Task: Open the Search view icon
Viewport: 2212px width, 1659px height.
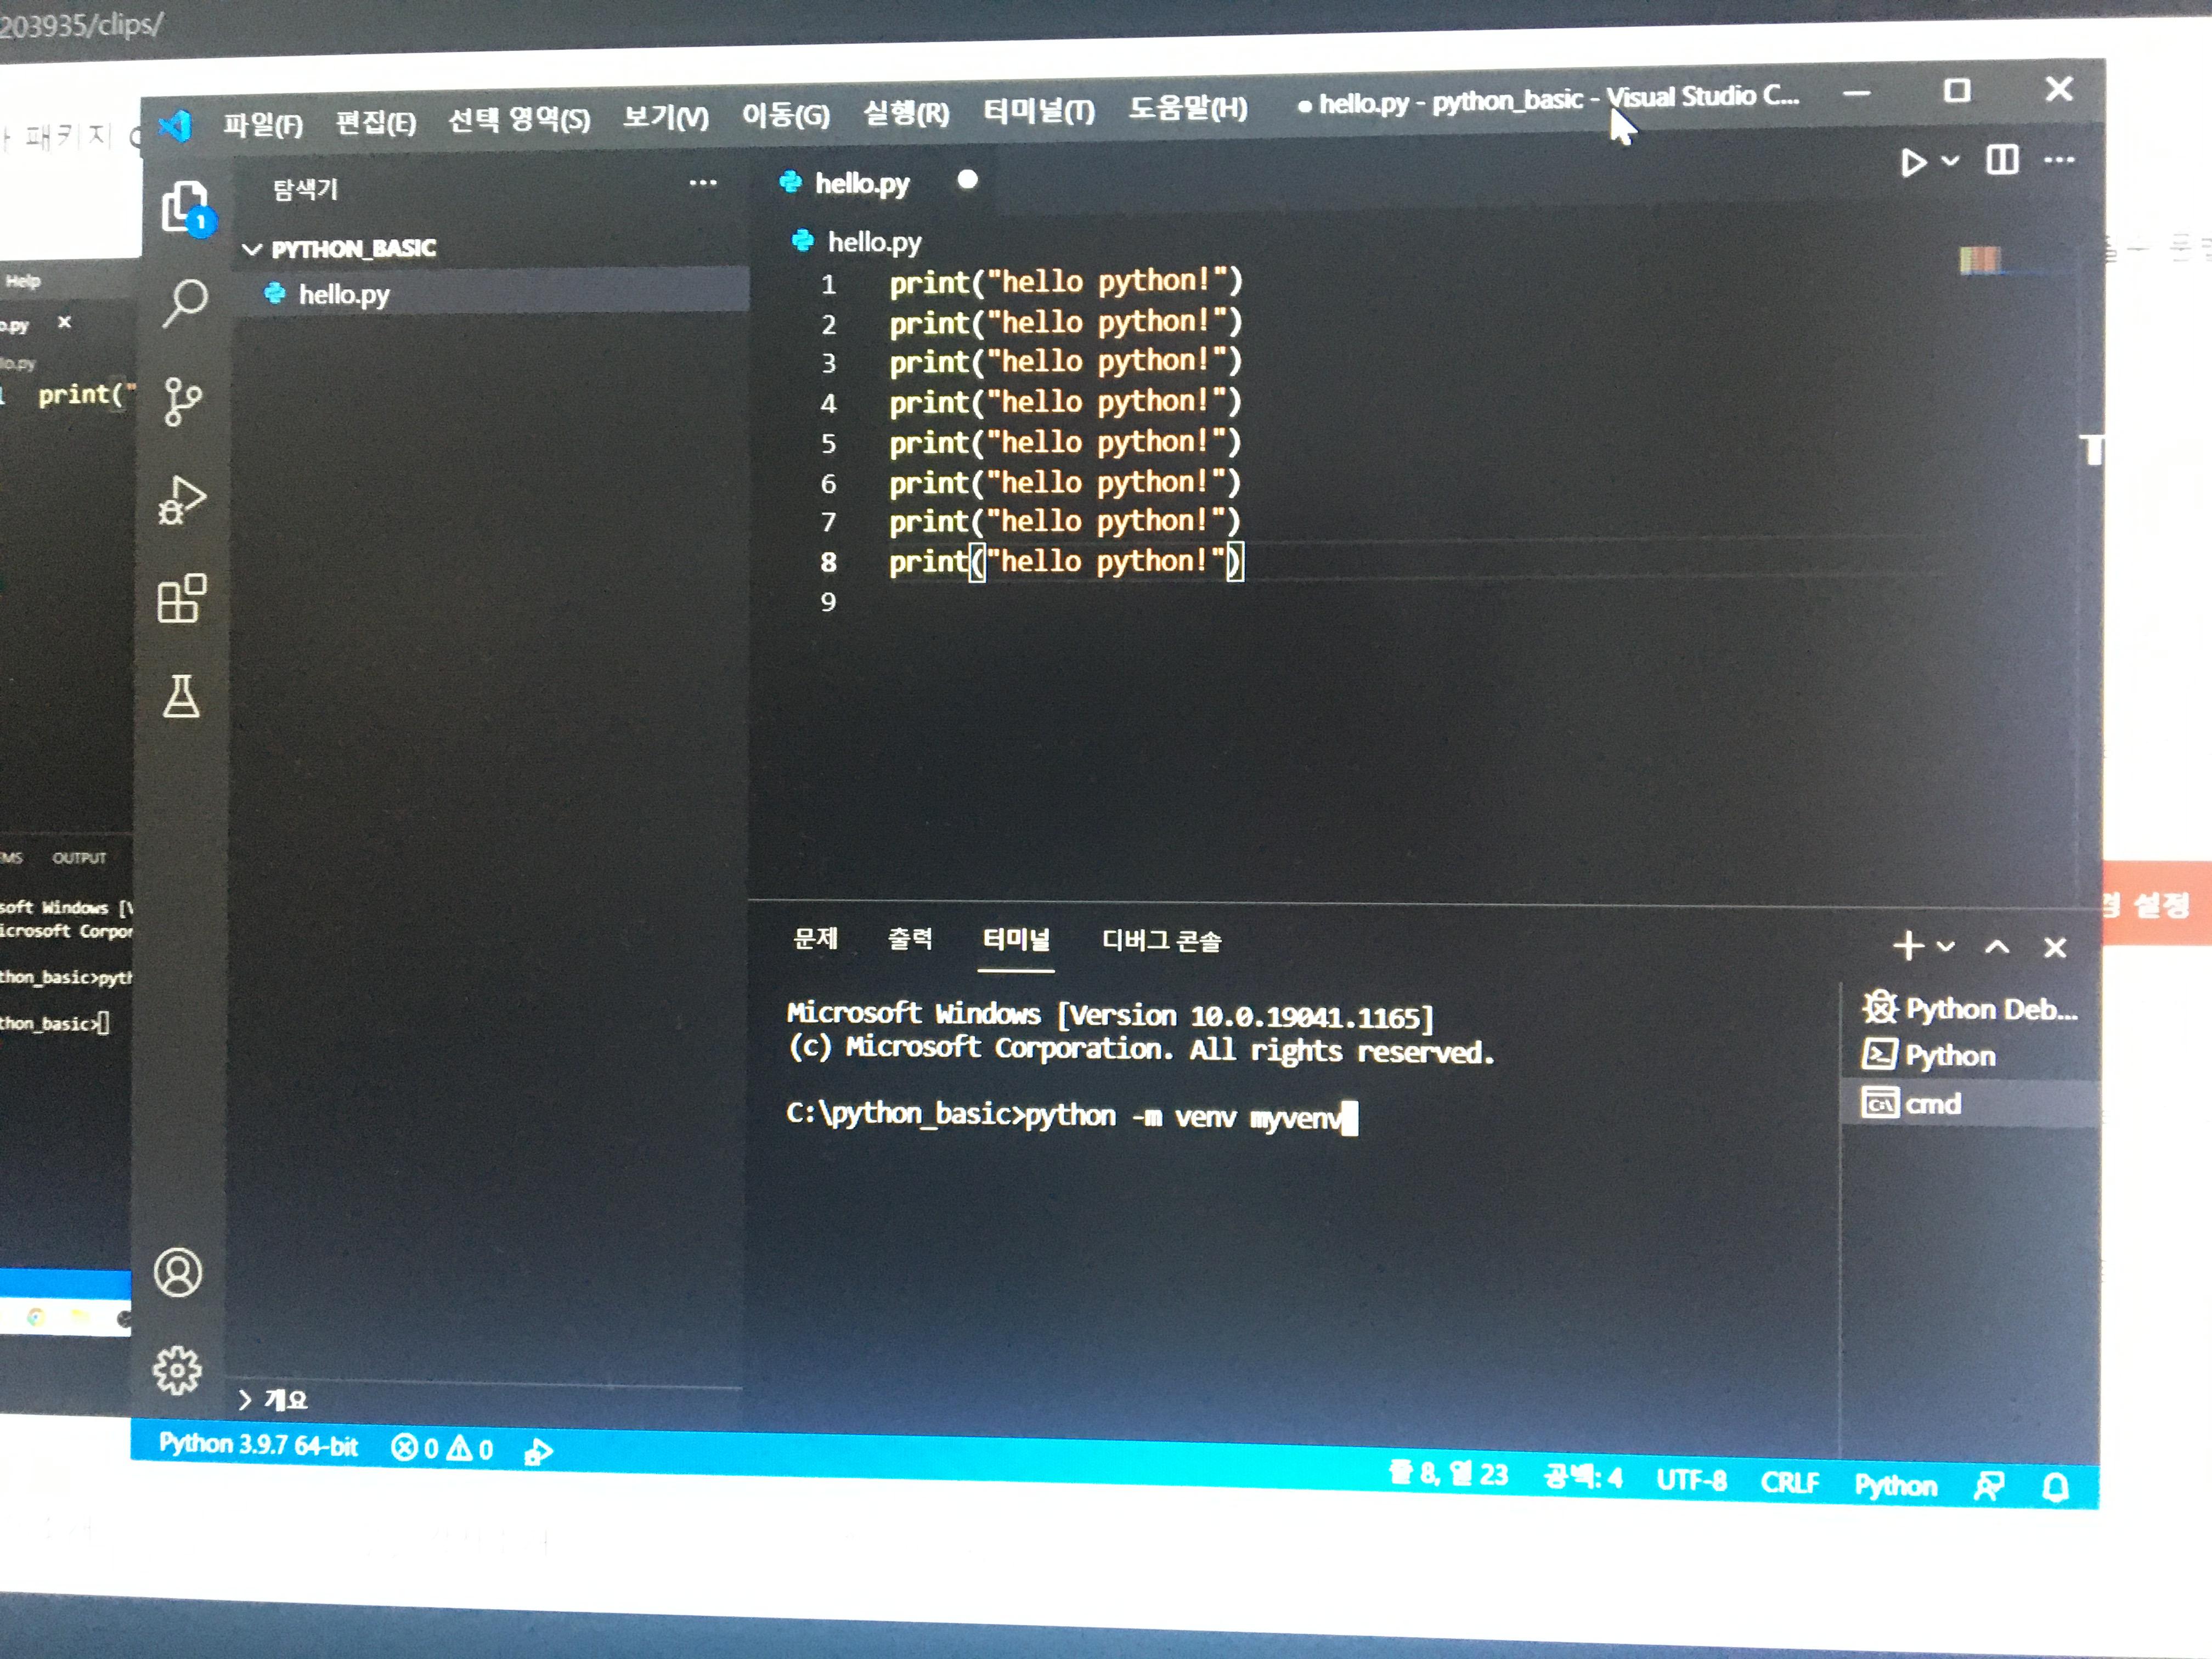Action: [x=185, y=302]
